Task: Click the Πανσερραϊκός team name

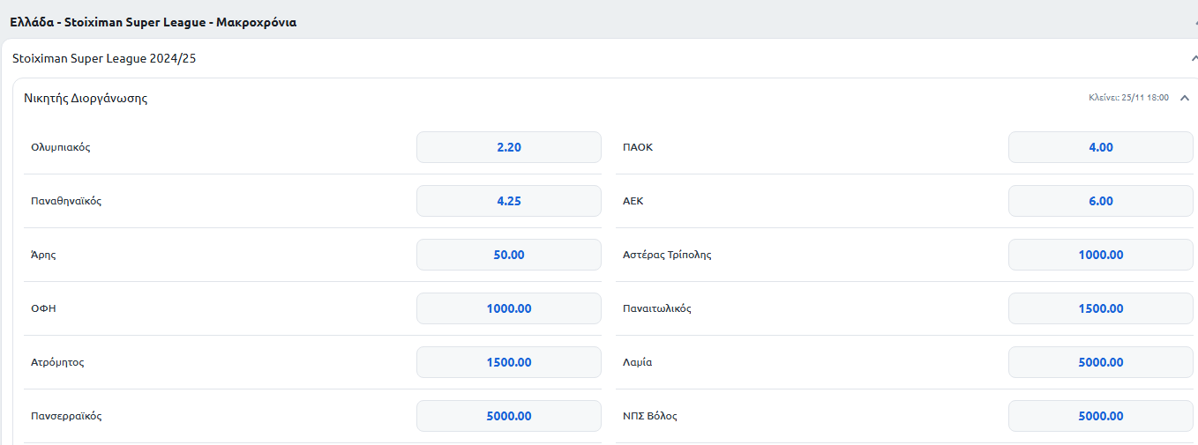Action: (66, 416)
